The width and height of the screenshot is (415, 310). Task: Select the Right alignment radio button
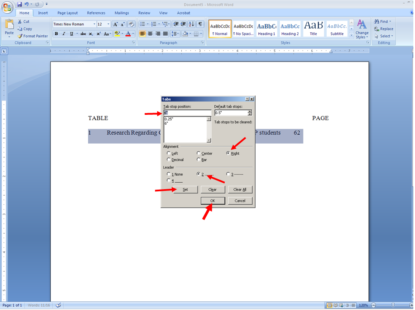(x=228, y=153)
